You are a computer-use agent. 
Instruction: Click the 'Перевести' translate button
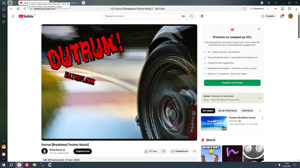coord(257,9)
